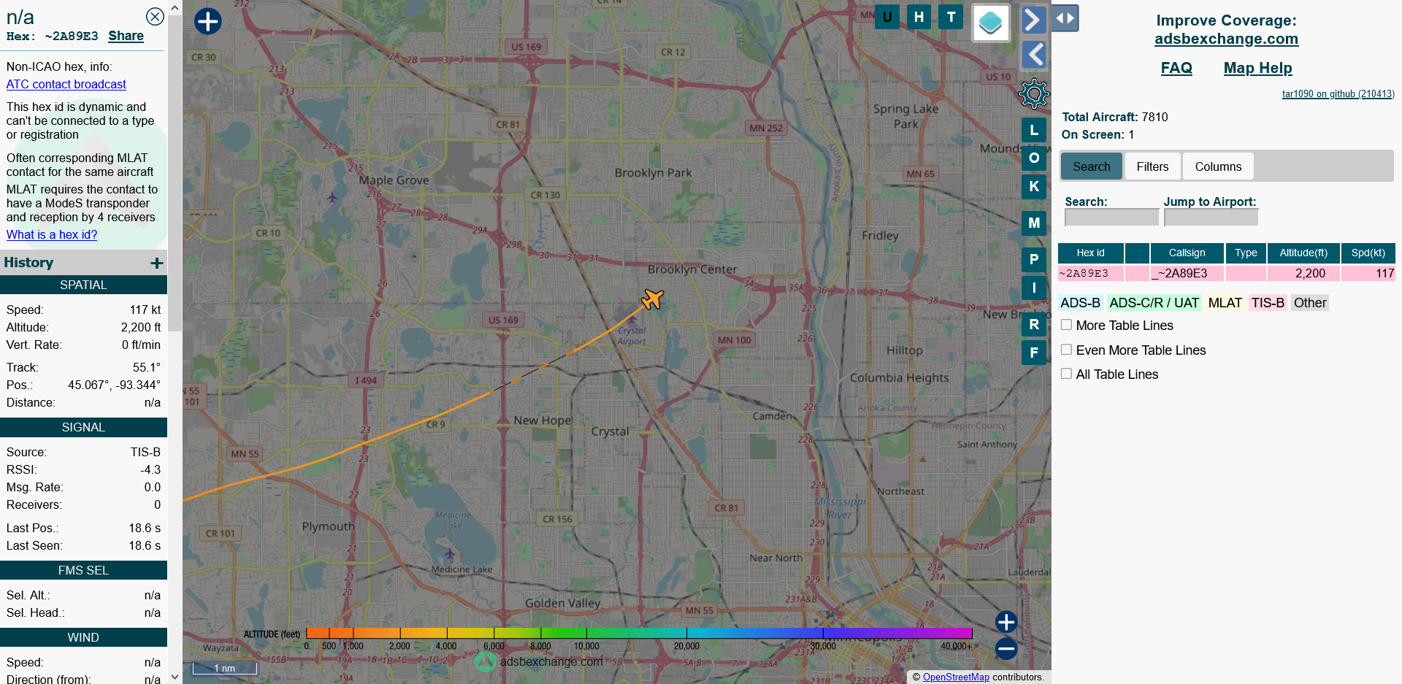
Task: Sort table by Altitude(ft) column
Action: (x=1303, y=253)
